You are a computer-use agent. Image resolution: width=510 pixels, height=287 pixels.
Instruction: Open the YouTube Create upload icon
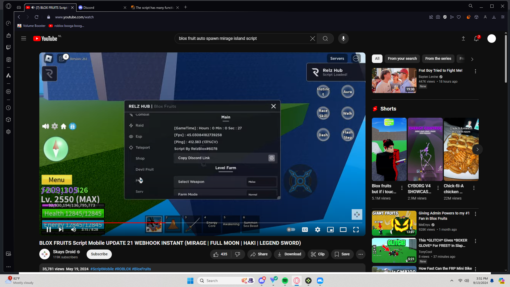[463, 39]
